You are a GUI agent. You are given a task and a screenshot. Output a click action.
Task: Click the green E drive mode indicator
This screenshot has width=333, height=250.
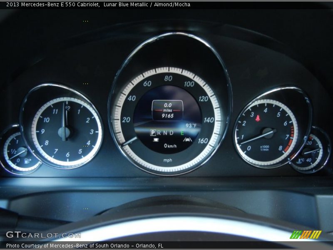click(x=182, y=133)
